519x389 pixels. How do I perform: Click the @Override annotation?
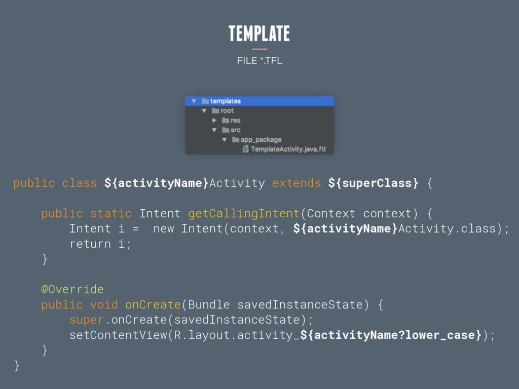[x=72, y=289]
